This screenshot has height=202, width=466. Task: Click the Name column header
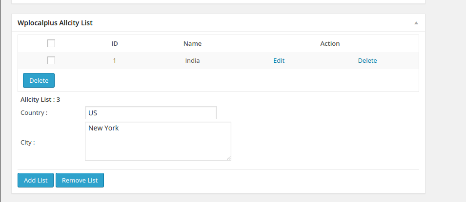tap(192, 44)
